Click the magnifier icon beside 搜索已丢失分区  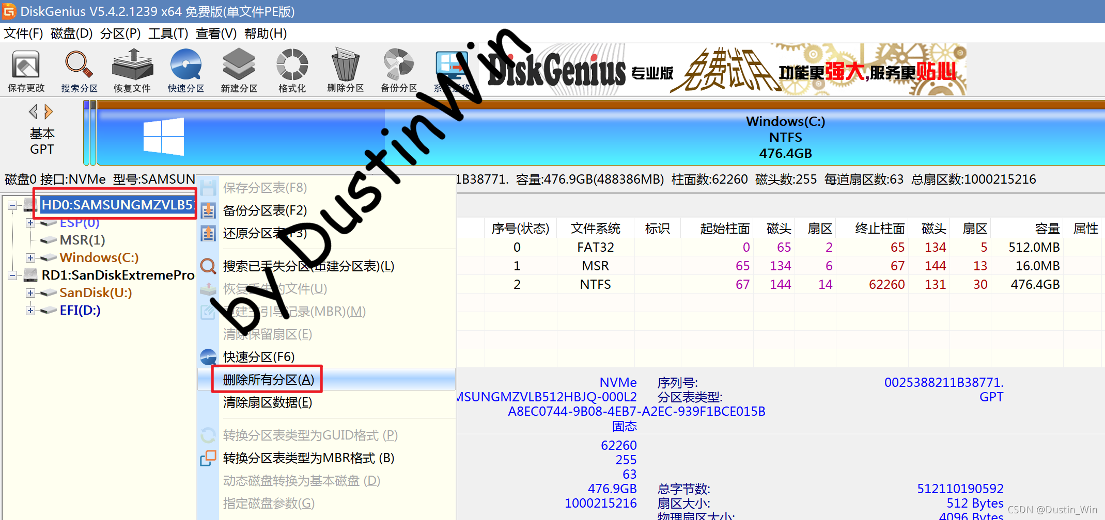208,266
